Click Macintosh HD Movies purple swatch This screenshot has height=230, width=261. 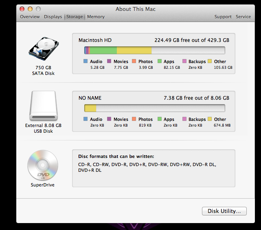(109, 61)
